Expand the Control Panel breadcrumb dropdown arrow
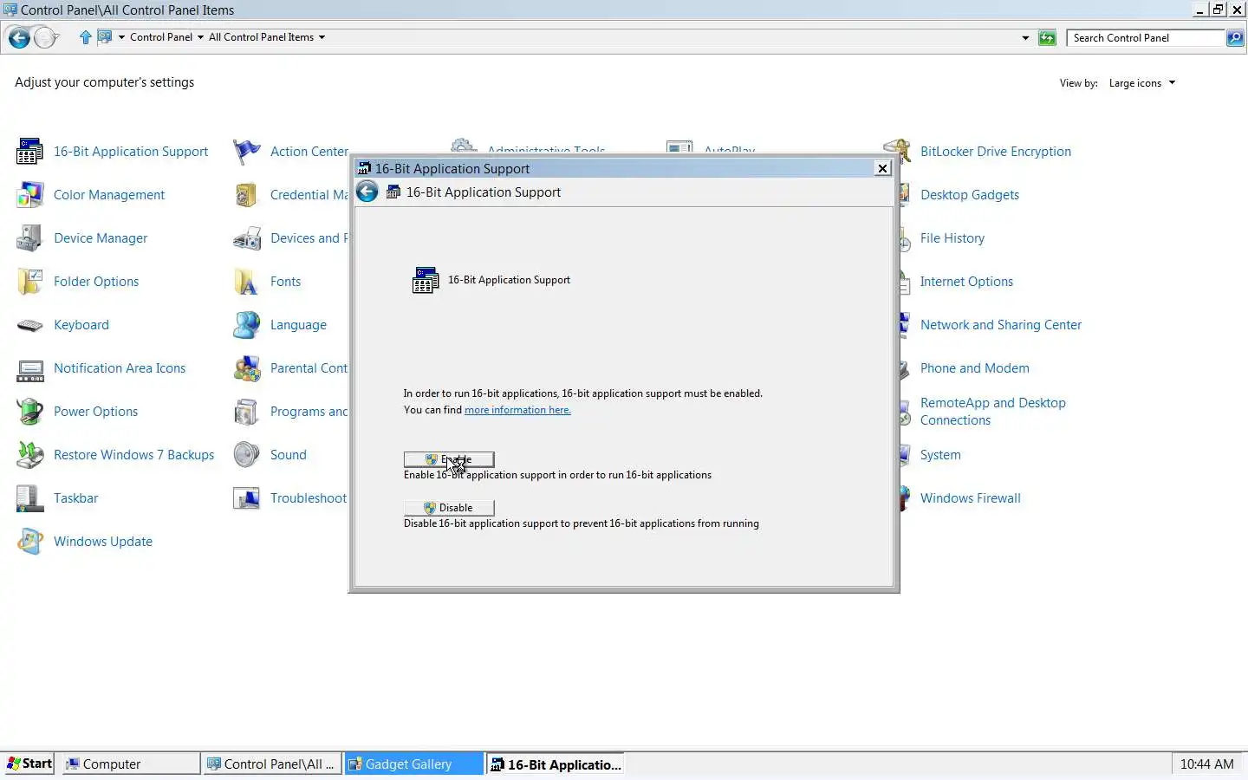The image size is (1248, 780). tap(200, 37)
